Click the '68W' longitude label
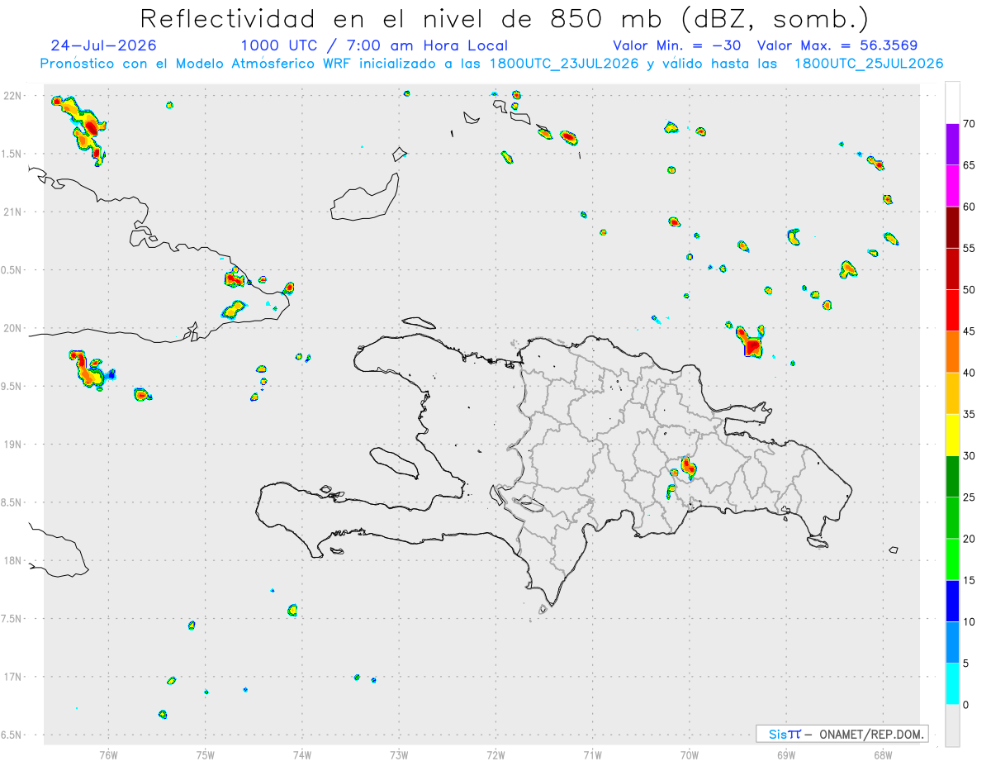This screenshot has width=991, height=766. click(883, 754)
